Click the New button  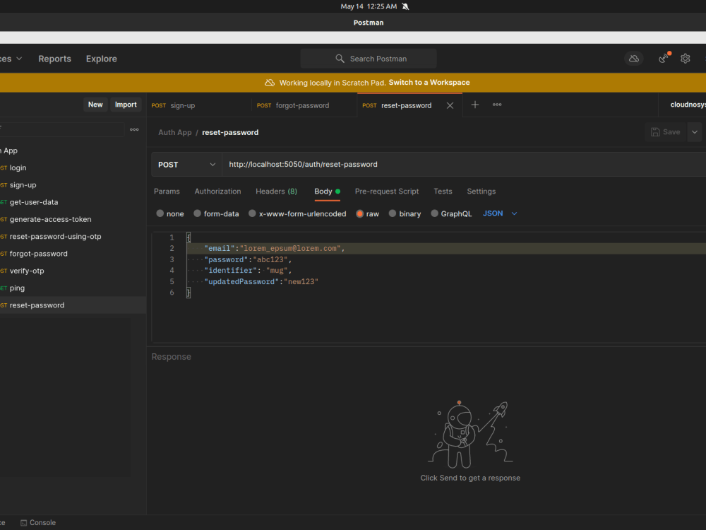(95, 105)
